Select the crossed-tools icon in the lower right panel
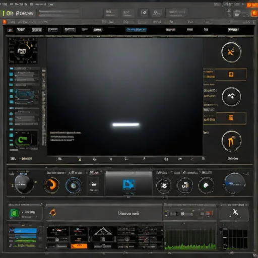Viewport: 258px width, 258px height. tap(235, 213)
